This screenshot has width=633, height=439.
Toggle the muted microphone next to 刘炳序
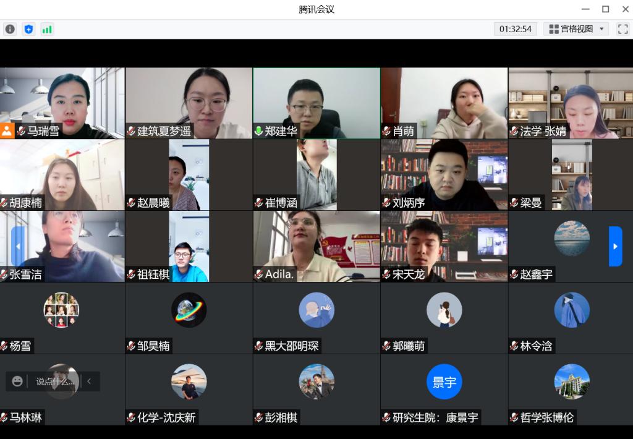(x=386, y=203)
